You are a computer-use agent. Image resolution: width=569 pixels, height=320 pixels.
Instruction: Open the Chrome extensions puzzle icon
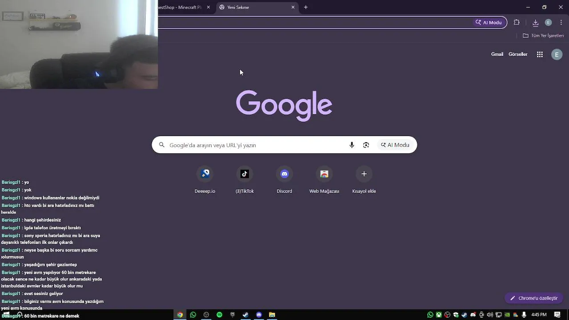pos(517,22)
